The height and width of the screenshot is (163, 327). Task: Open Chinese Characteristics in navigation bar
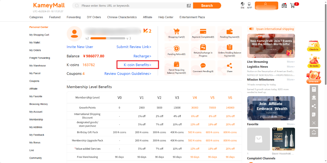[x=122, y=17]
